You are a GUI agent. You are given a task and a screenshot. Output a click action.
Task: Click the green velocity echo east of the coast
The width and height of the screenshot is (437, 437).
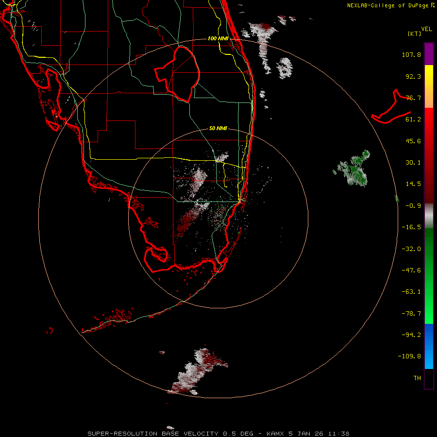[352, 168]
